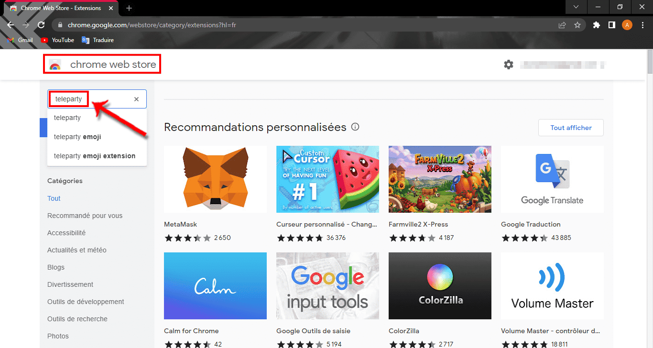653x348 pixels.
Task: Open the Volume Master thumbnail
Action: [x=552, y=286]
